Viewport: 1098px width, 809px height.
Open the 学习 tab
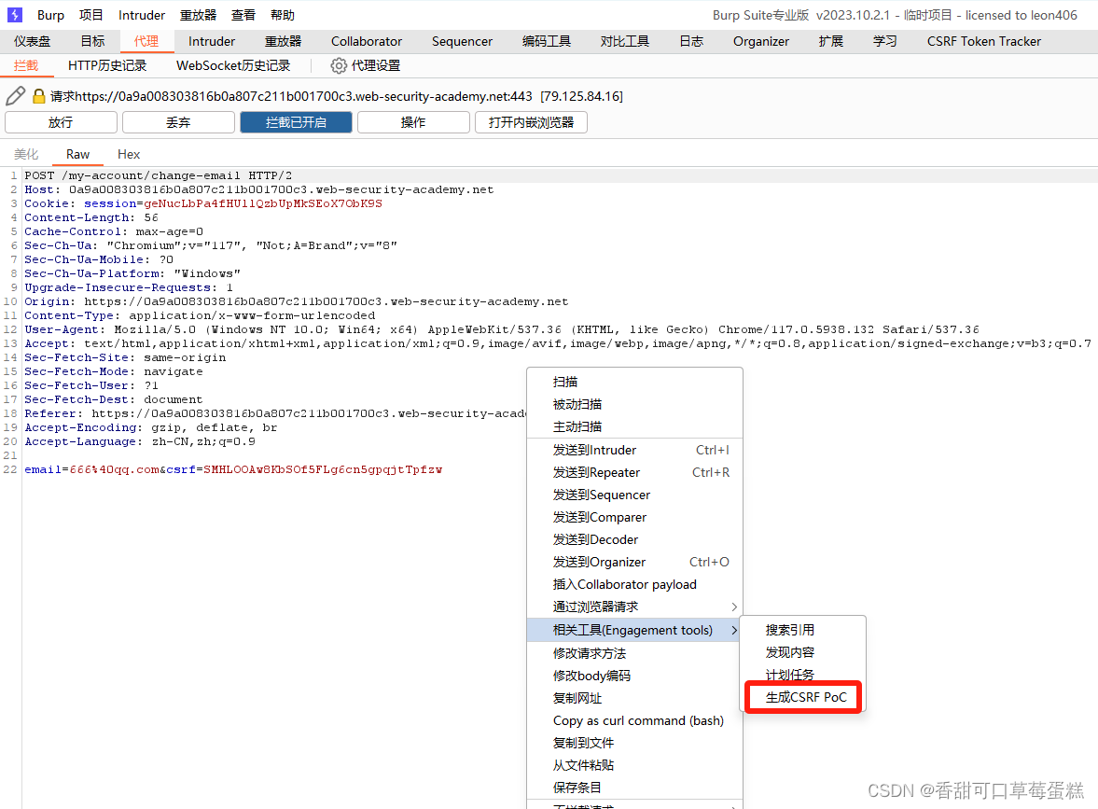(885, 41)
